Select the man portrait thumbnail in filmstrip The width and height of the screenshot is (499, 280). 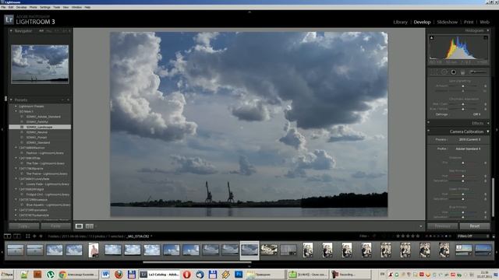pyautogui.click(x=94, y=250)
